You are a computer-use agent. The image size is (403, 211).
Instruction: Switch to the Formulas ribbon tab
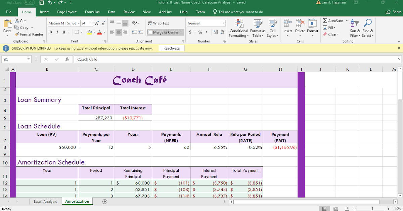pos(92,12)
